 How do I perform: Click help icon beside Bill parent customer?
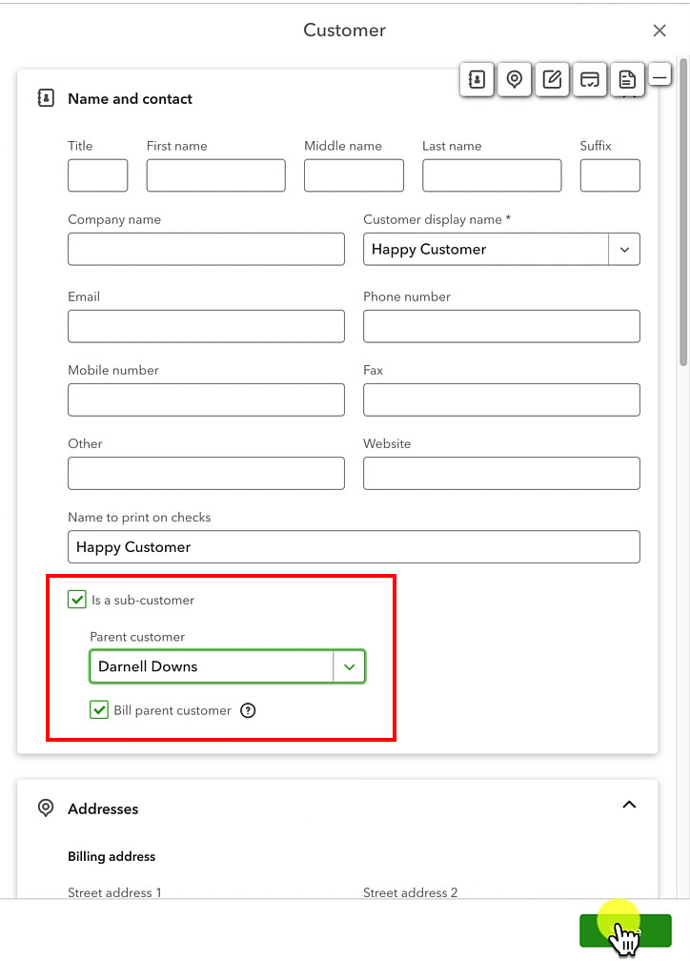tap(248, 710)
